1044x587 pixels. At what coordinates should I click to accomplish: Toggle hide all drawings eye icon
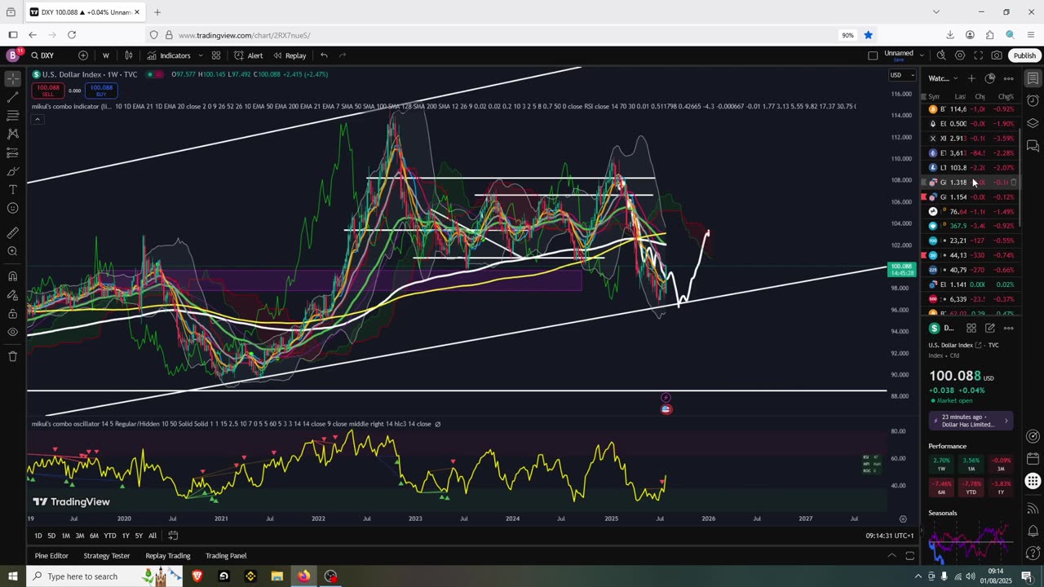12,333
